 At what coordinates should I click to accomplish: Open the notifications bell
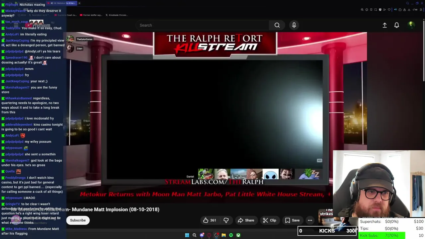(396, 25)
